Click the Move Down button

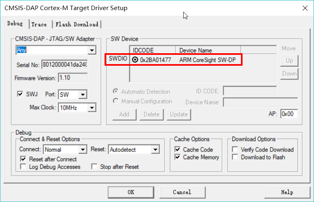pyautogui.click(x=289, y=74)
